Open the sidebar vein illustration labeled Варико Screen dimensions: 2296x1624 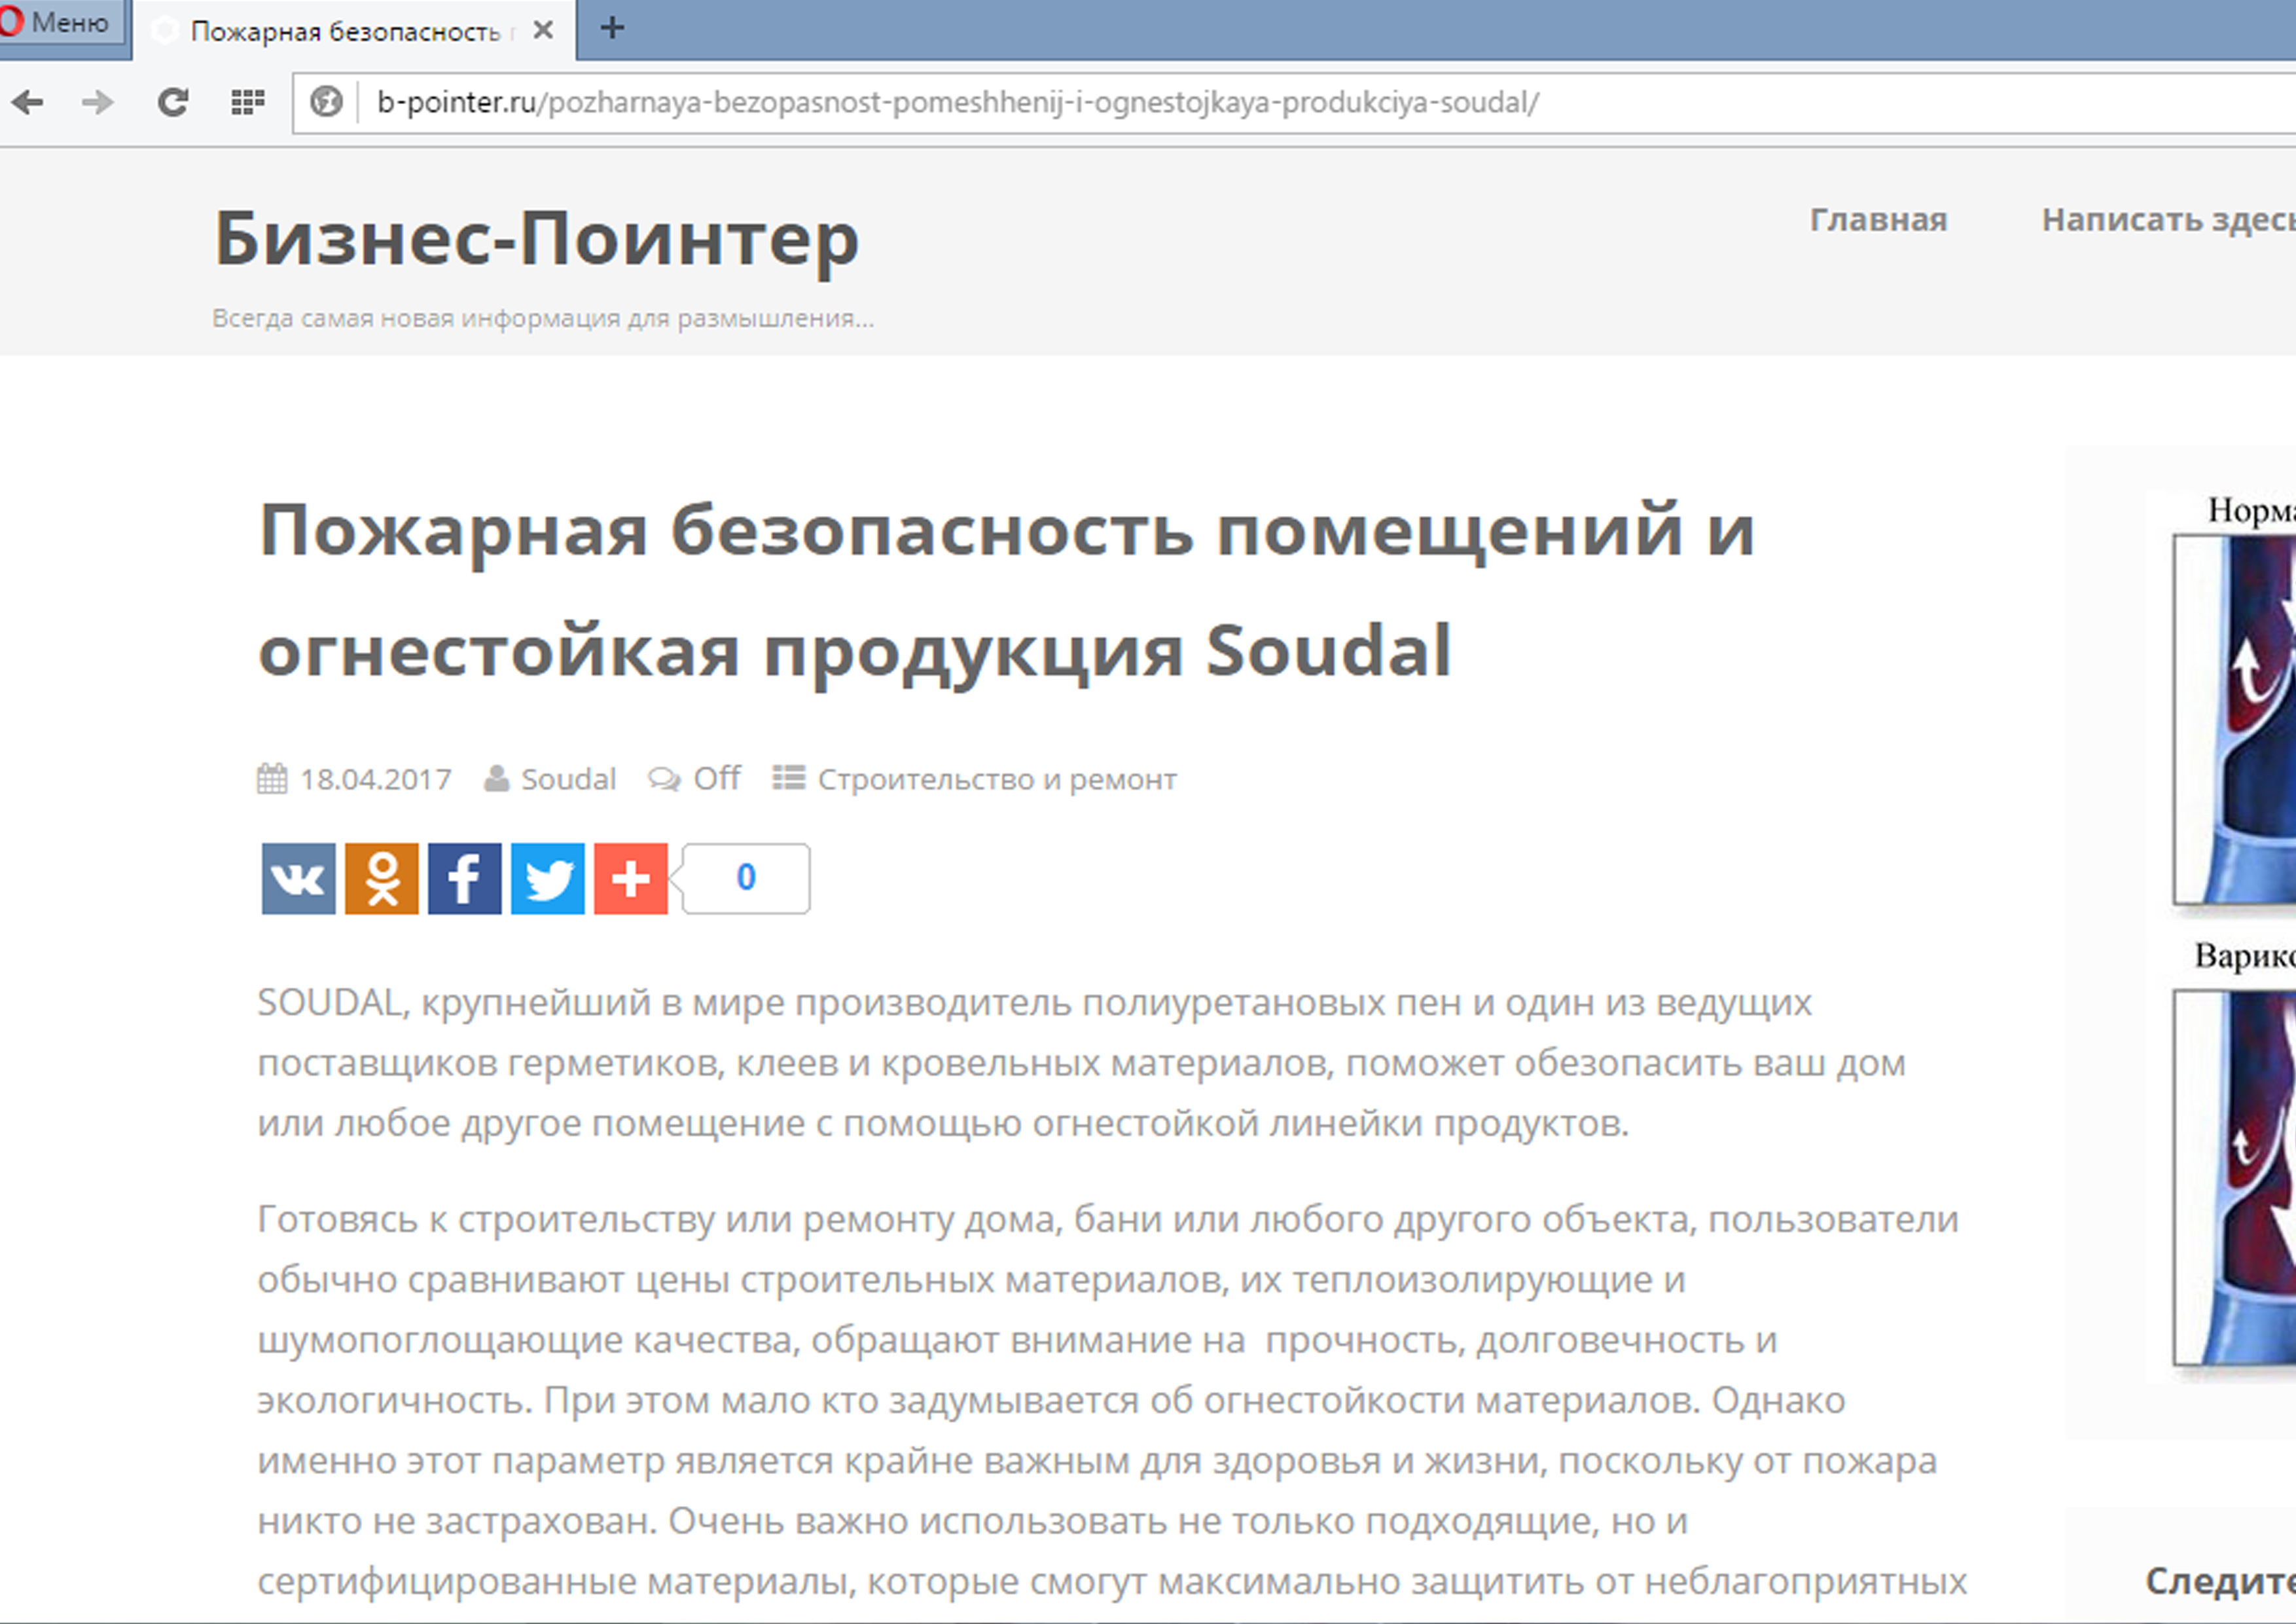click(2234, 1177)
